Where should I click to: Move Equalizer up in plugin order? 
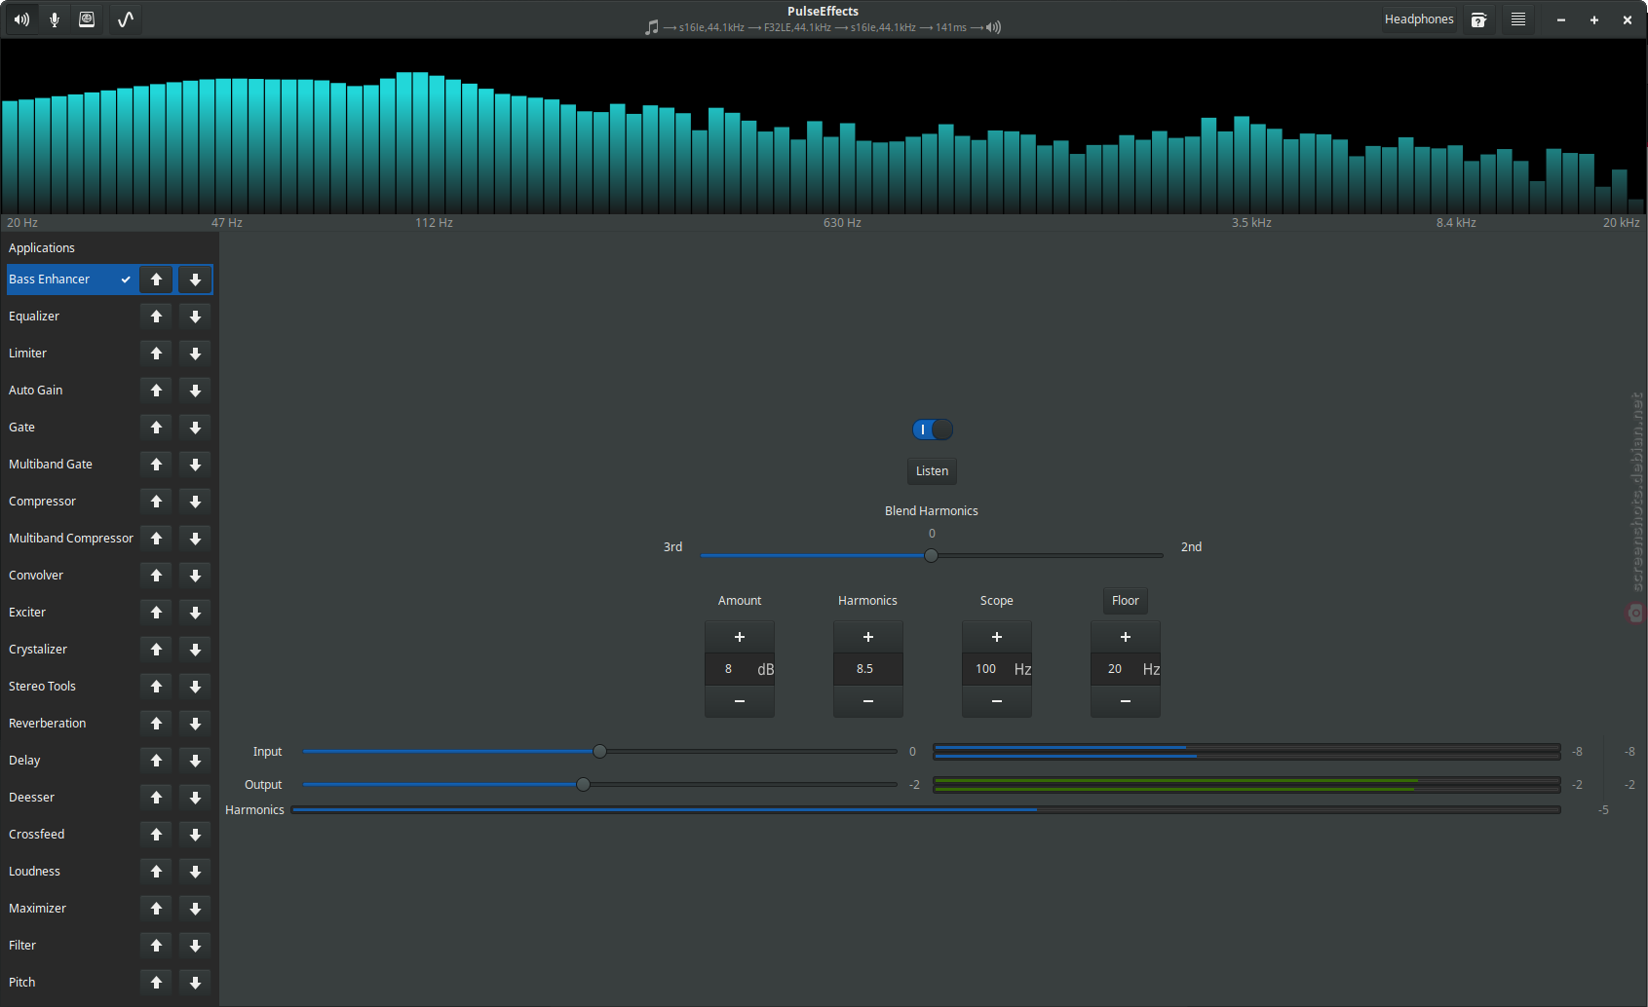tap(156, 317)
